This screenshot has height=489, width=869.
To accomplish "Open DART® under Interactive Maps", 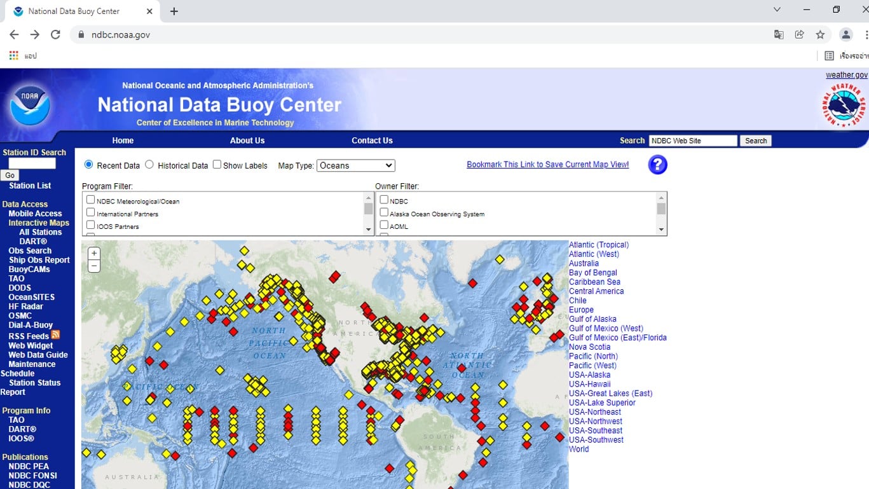I will pyautogui.click(x=33, y=242).
